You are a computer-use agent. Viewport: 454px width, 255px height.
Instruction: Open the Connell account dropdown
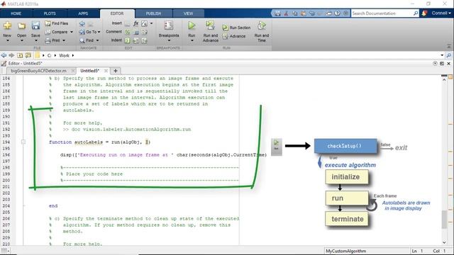(441, 13)
